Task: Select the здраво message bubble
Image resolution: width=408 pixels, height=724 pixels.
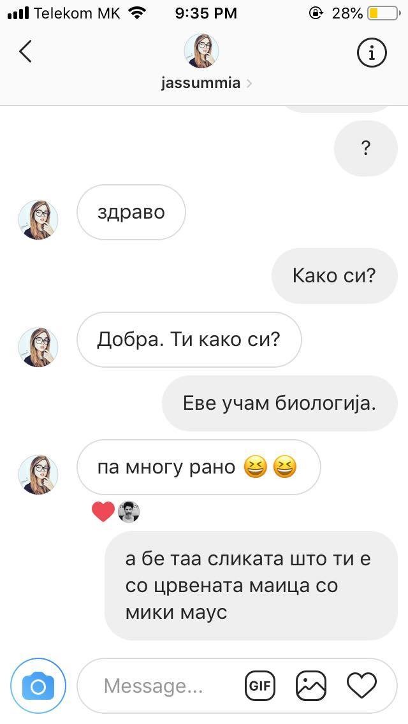Action: click(x=131, y=212)
